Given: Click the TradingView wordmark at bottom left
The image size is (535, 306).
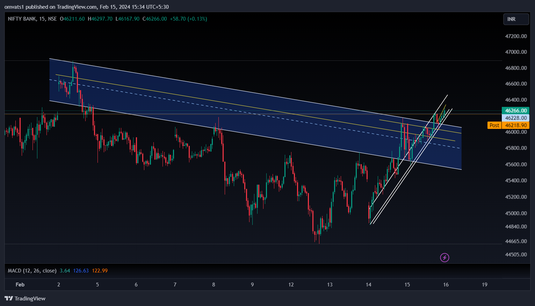Looking at the screenshot, I should point(30,299).
